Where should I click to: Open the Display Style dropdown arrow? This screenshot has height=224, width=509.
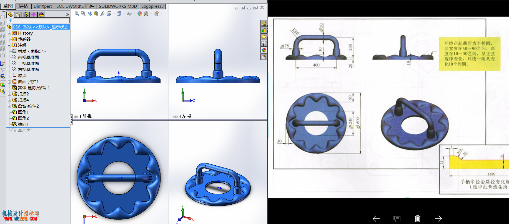(x=124, y=14)
